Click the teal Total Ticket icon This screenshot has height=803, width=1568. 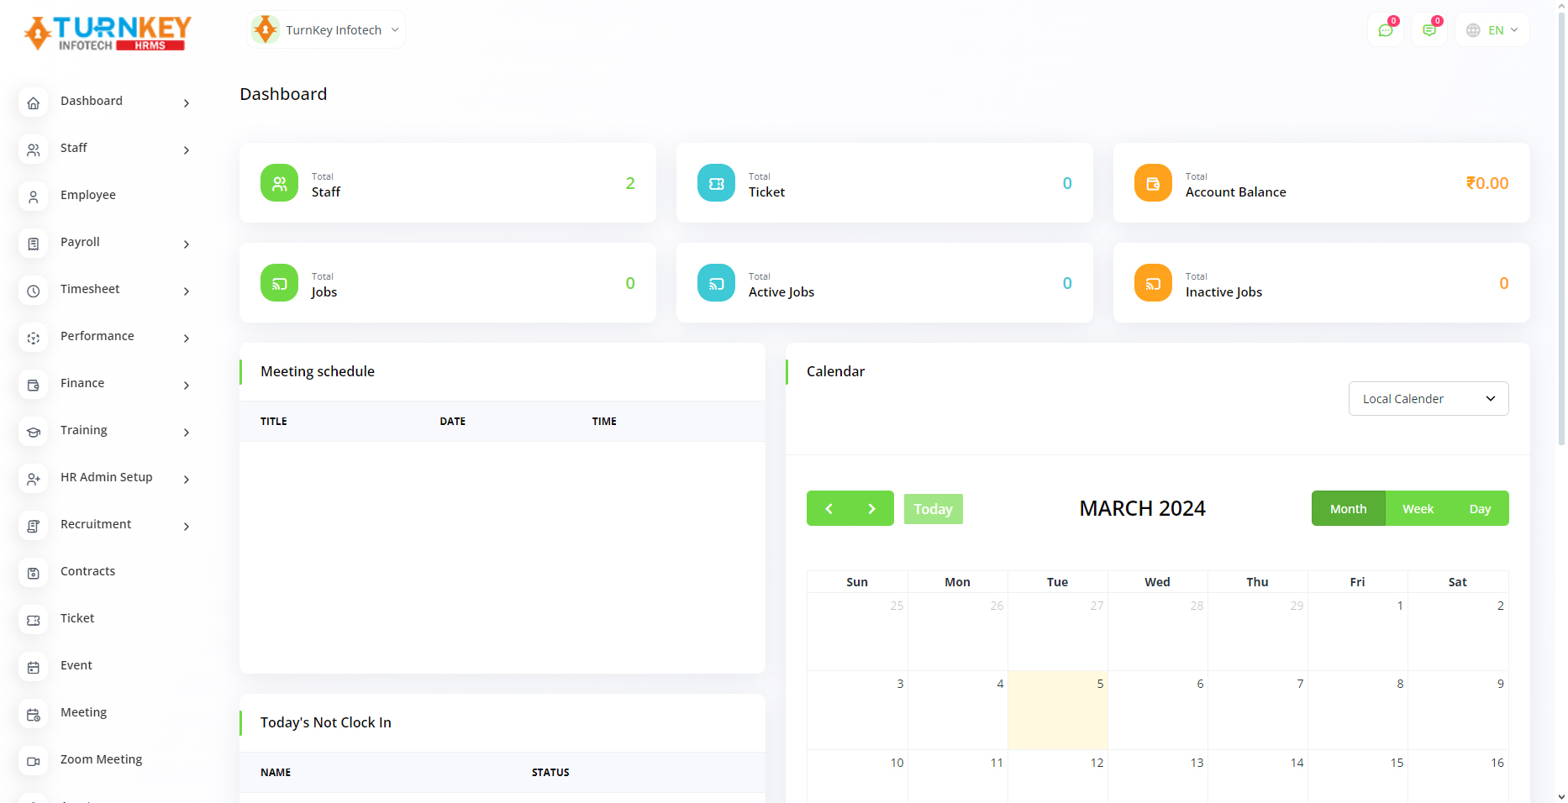[x=716, y=183]
